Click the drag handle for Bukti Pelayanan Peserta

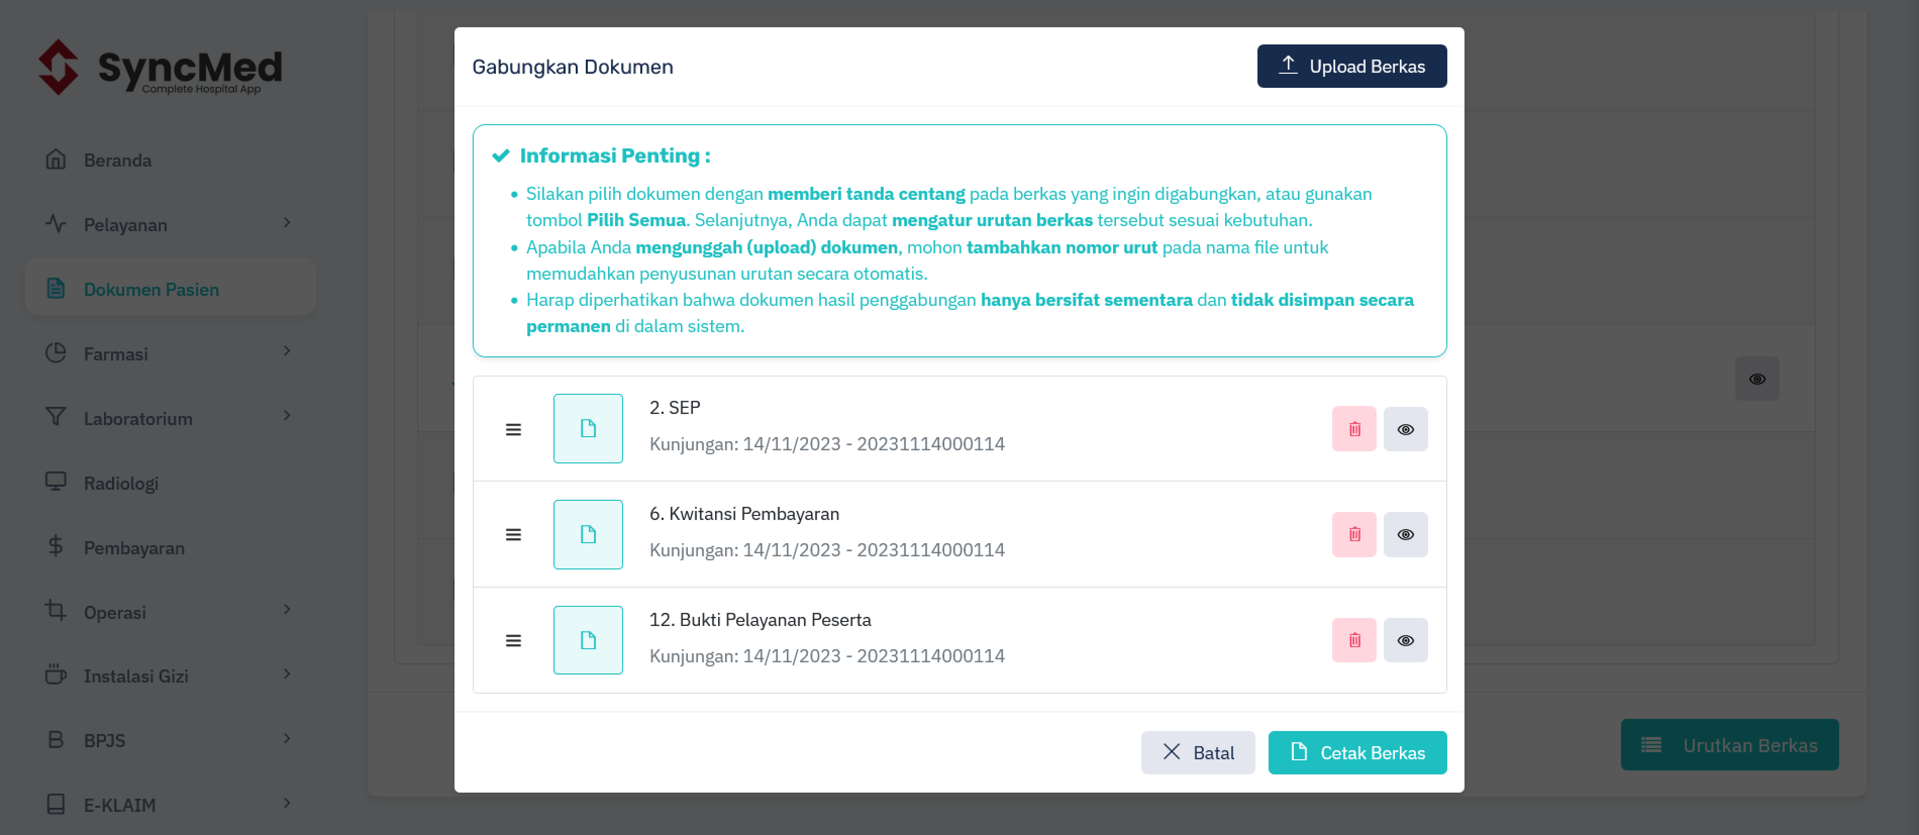[513, 641]
